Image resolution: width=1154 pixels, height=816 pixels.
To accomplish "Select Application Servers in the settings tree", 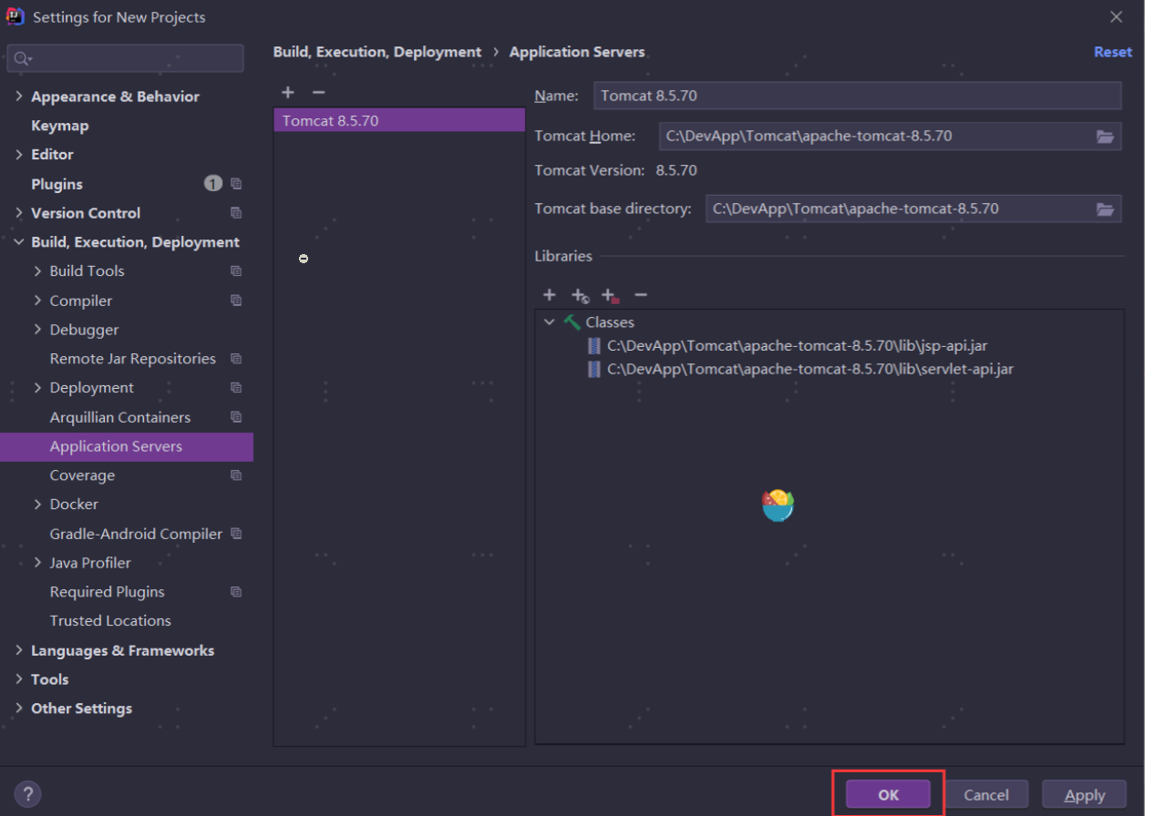I will (x=127, y=446).
